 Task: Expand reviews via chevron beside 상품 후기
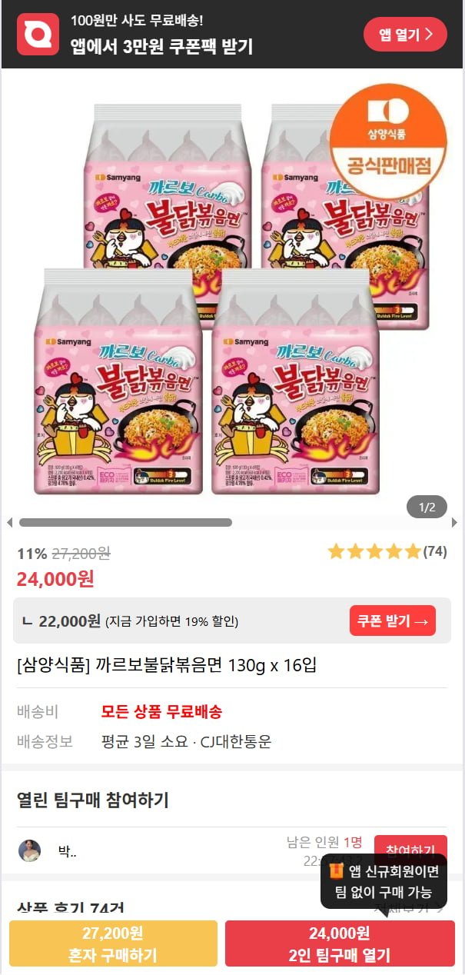(440, 908)
